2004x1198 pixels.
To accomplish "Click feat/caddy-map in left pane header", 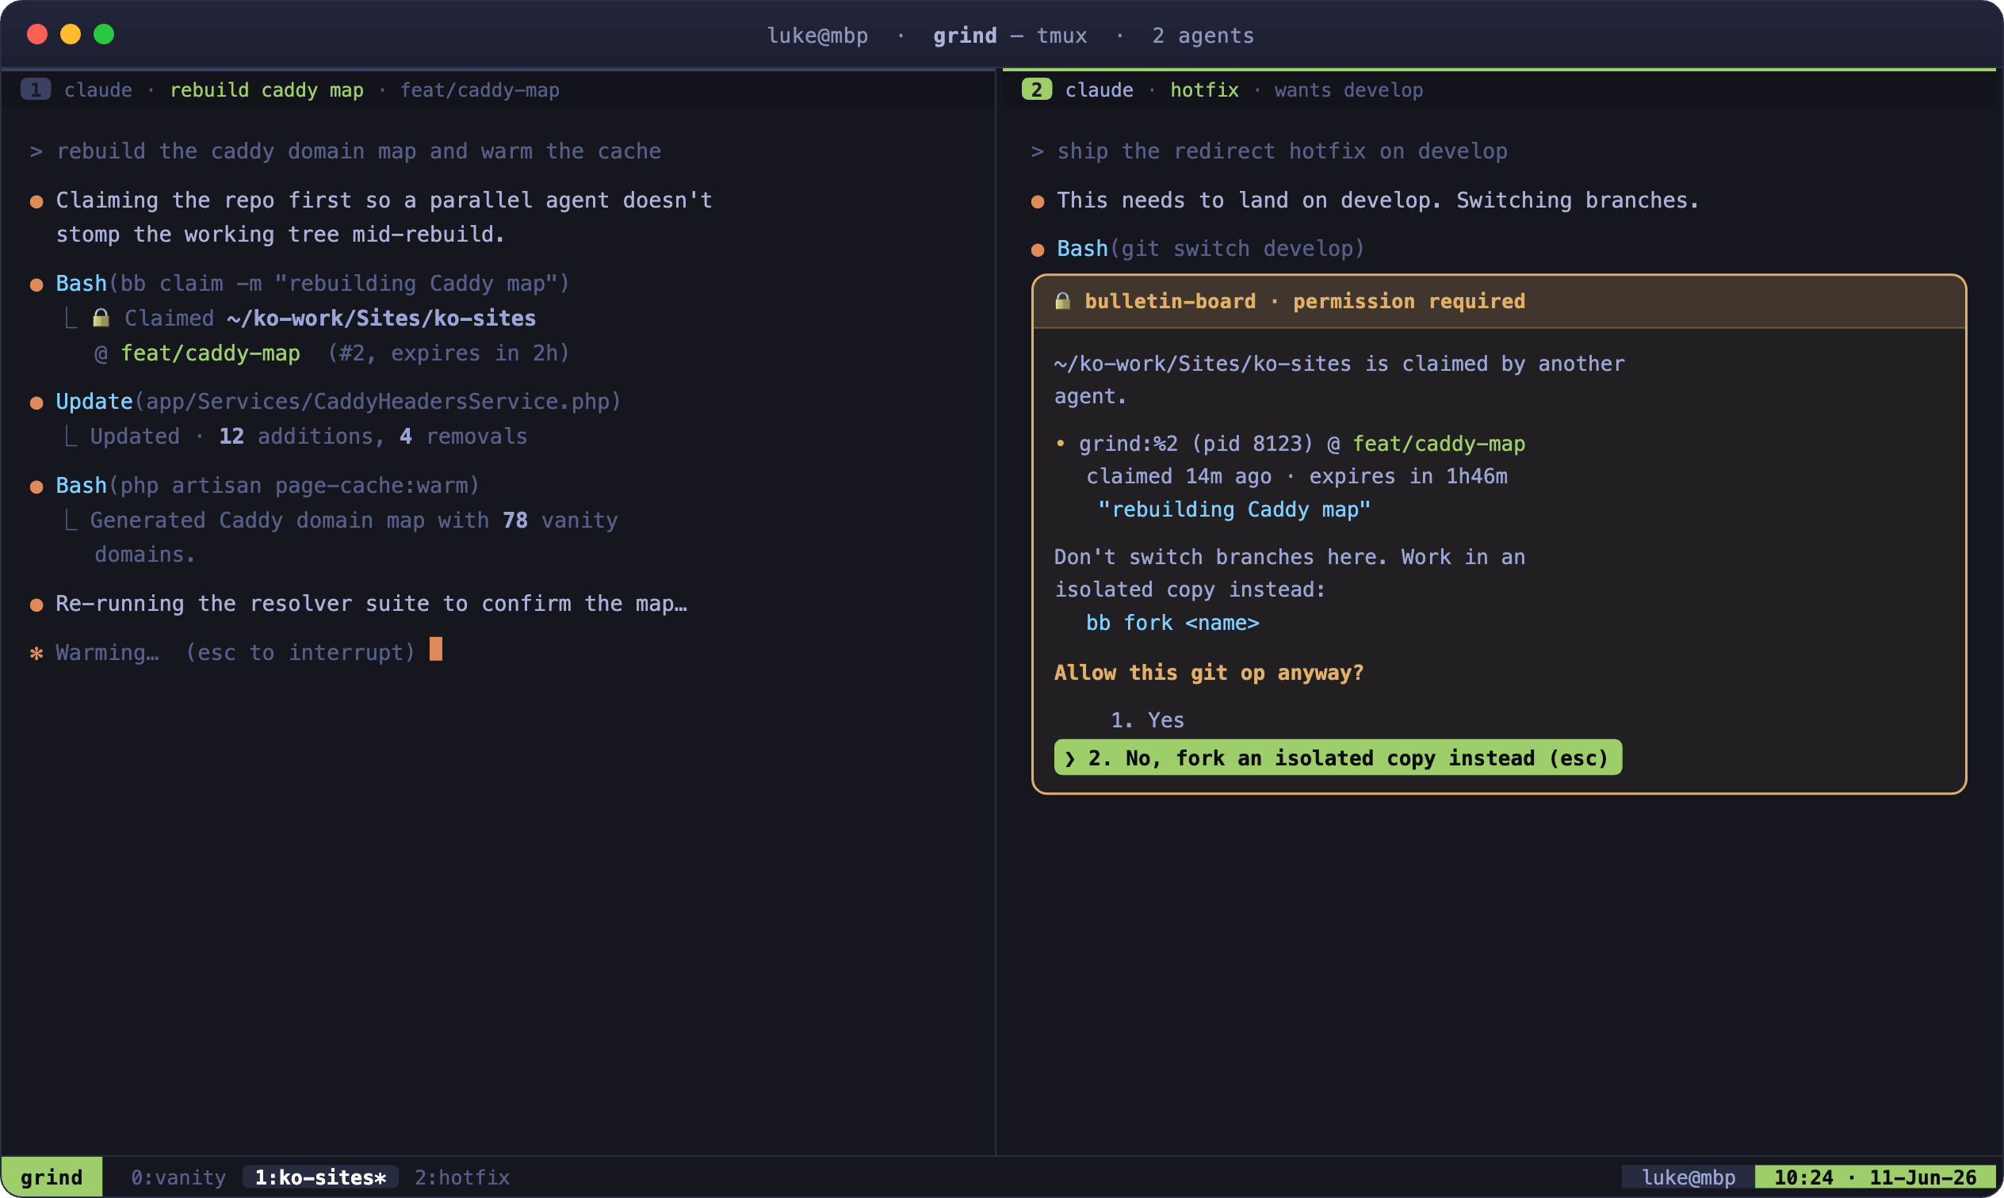I will click(480, 90).
